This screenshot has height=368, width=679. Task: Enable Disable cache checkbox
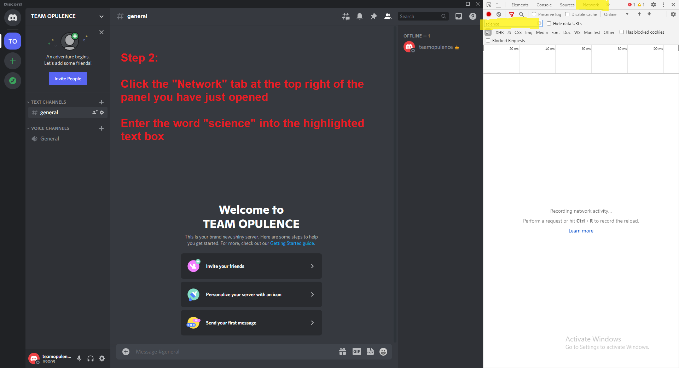pyautogui.click(x=567, y=14)
